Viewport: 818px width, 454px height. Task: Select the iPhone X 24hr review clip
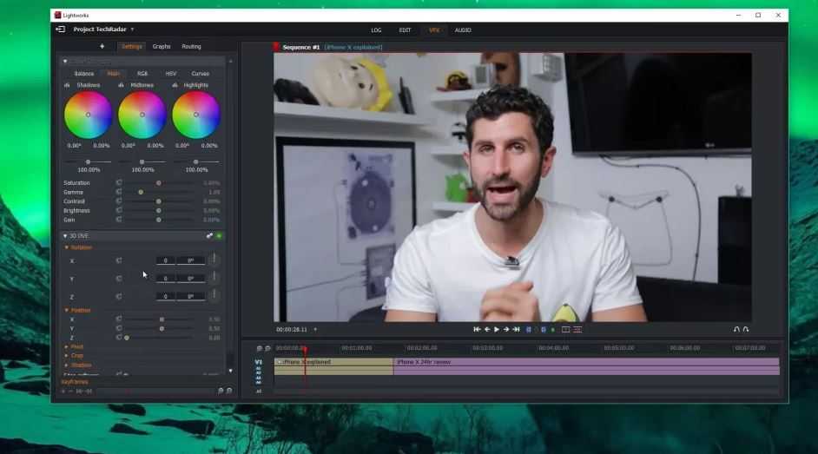586,366
